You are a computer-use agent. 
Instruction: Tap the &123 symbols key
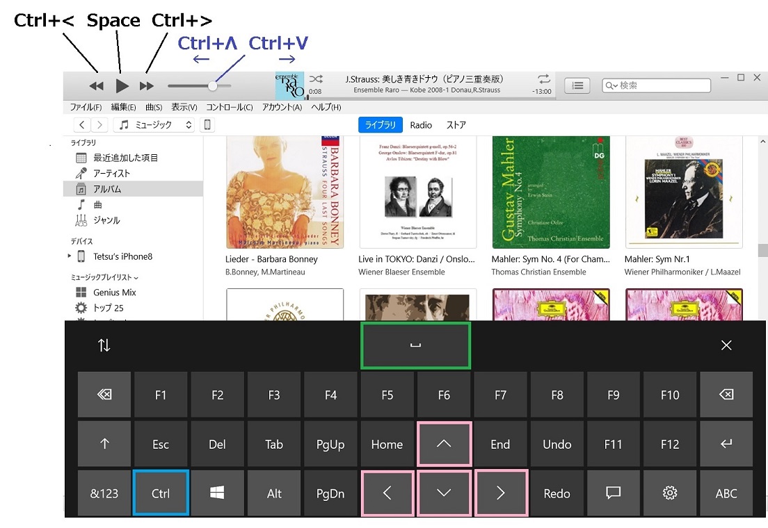click(104, 493)
